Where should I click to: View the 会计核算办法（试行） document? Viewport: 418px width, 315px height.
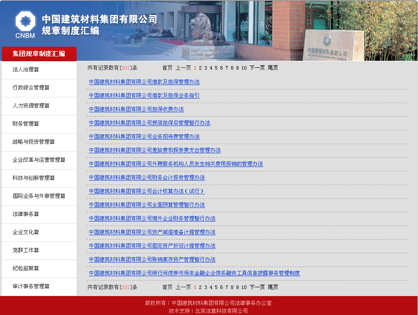tap(147, 191)
